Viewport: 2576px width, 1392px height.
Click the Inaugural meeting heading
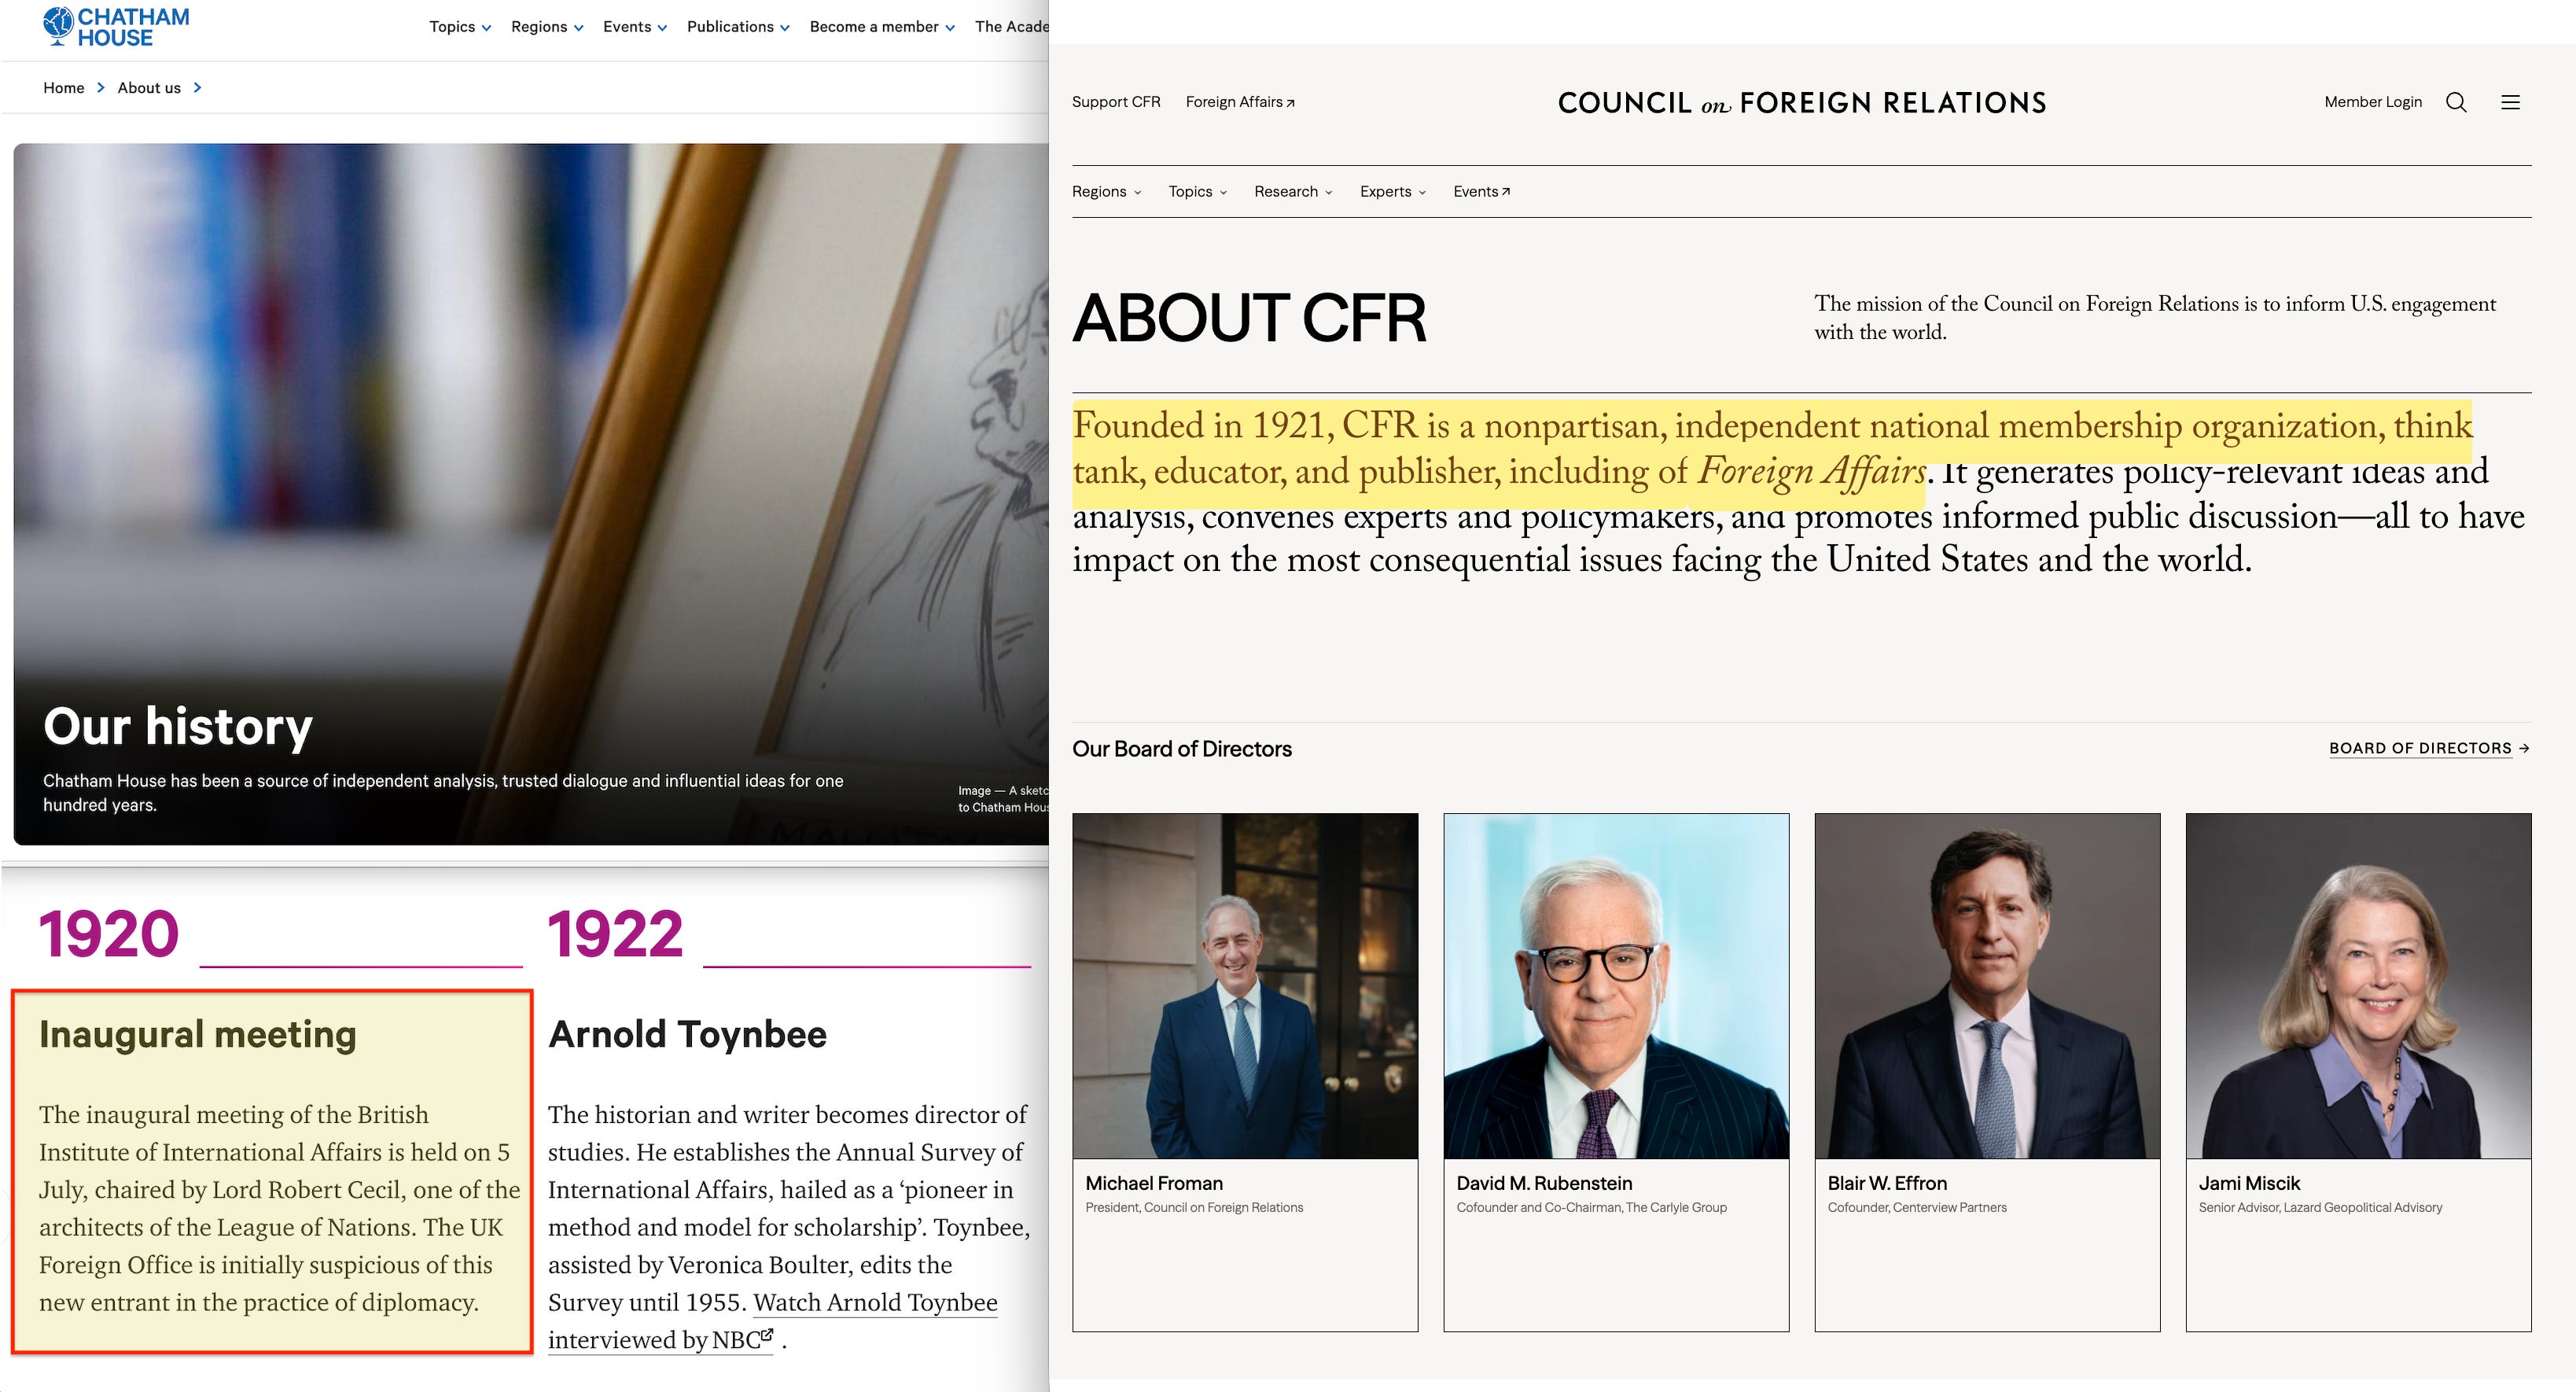(198, 1034)
